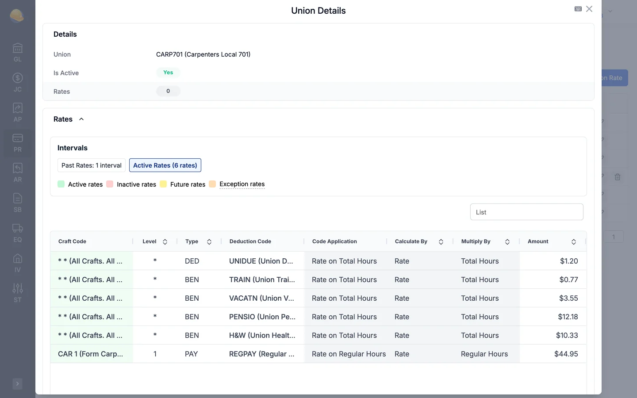The width and height of the screenshot is (637, 398).
Task: Click the $44.95 amount cell
Action: pos(553,354)
